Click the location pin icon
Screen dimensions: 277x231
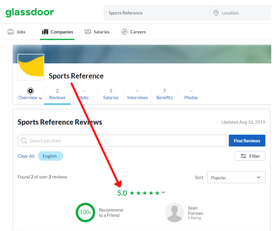(x=216, y=13)
